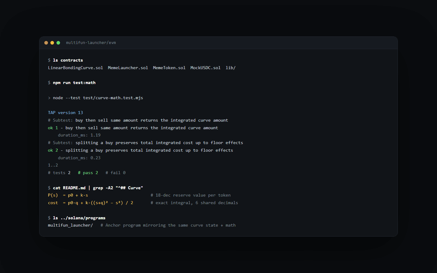
Task: Click '# exact integral, 6 shared decimals' comment
Action: pos(194,203)
